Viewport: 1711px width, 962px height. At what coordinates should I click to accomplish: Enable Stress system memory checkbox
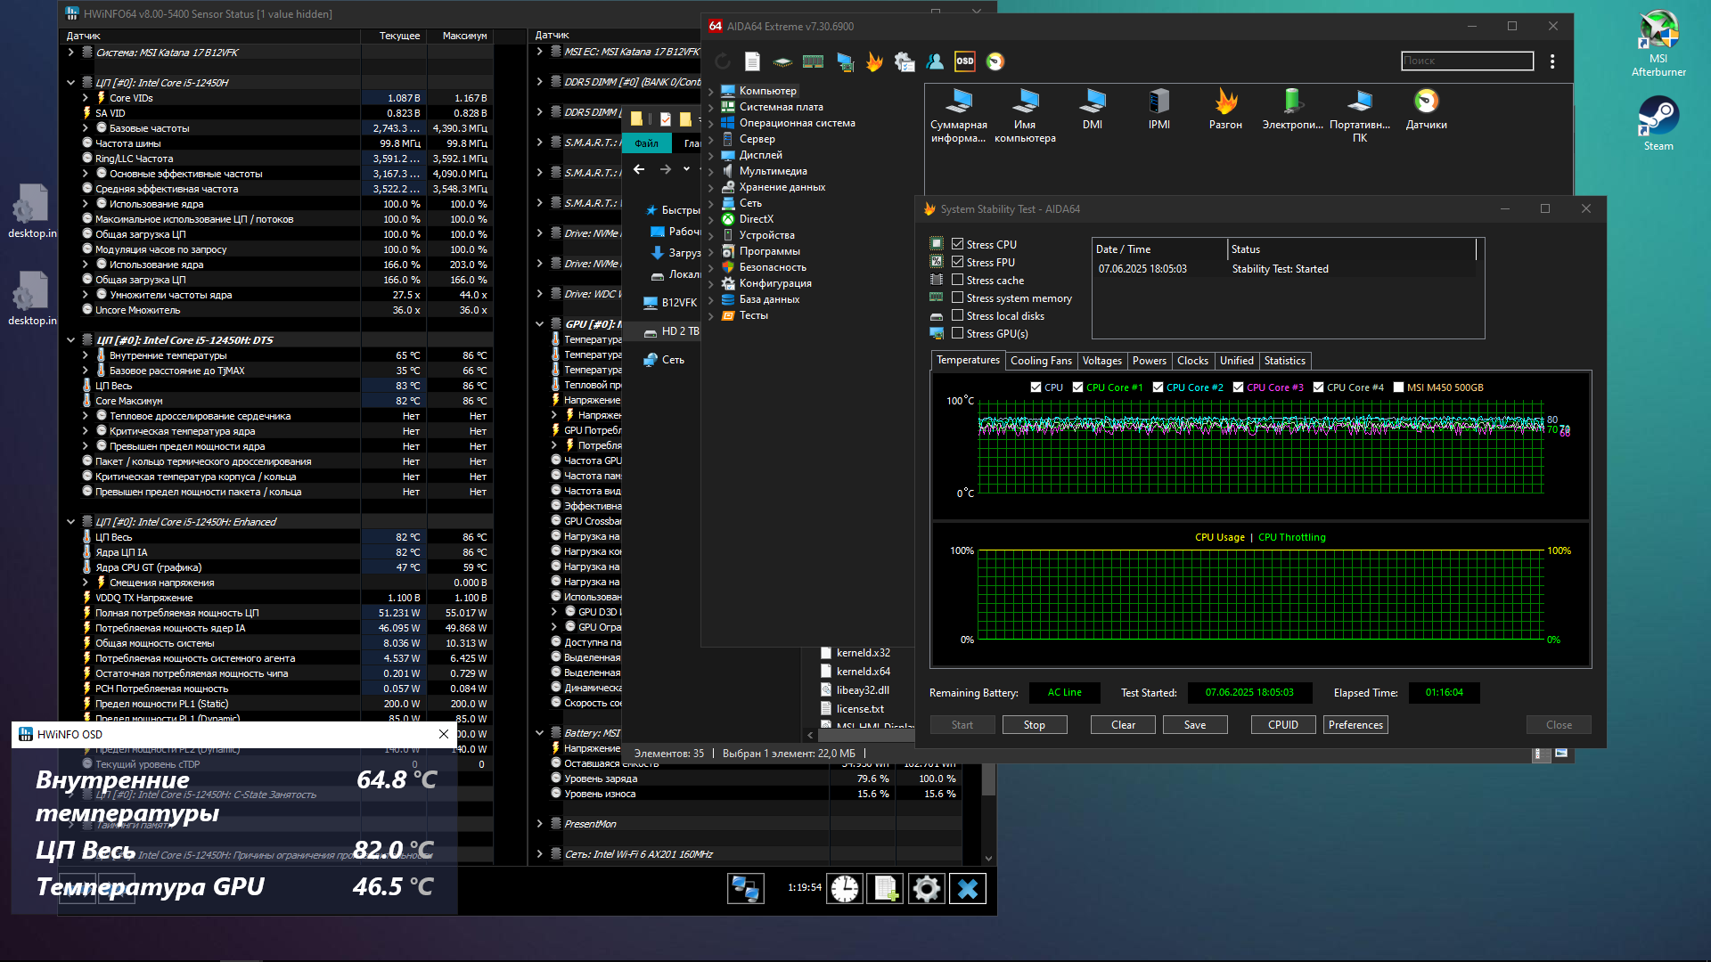point(957,298)
